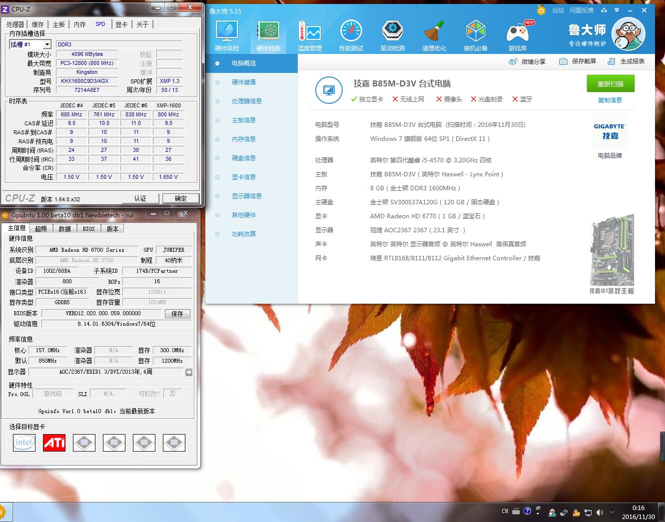The height and width of the screenshot is (522, 665).
Task: Select 显示器信息 in the sidebar
Action: [251, 196]
